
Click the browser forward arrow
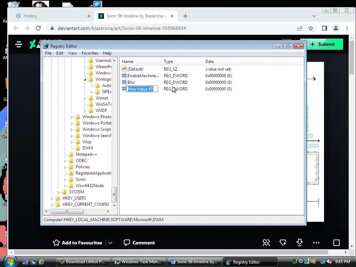(x=27, y=28)
